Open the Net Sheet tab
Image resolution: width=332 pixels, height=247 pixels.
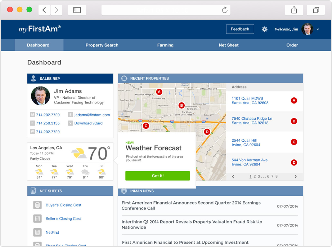pos(228,45)
